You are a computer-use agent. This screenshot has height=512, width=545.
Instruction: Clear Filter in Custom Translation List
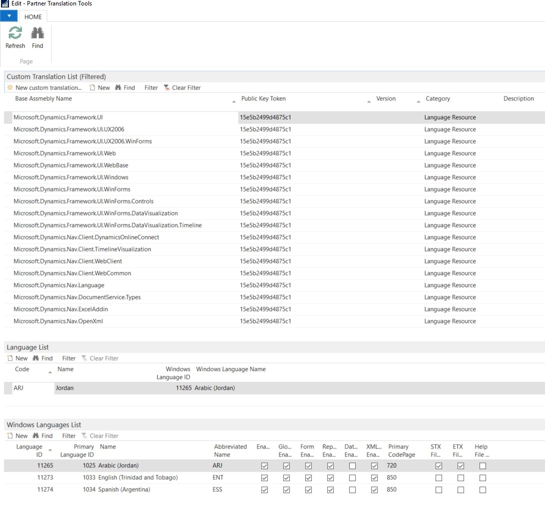[182, 88]
